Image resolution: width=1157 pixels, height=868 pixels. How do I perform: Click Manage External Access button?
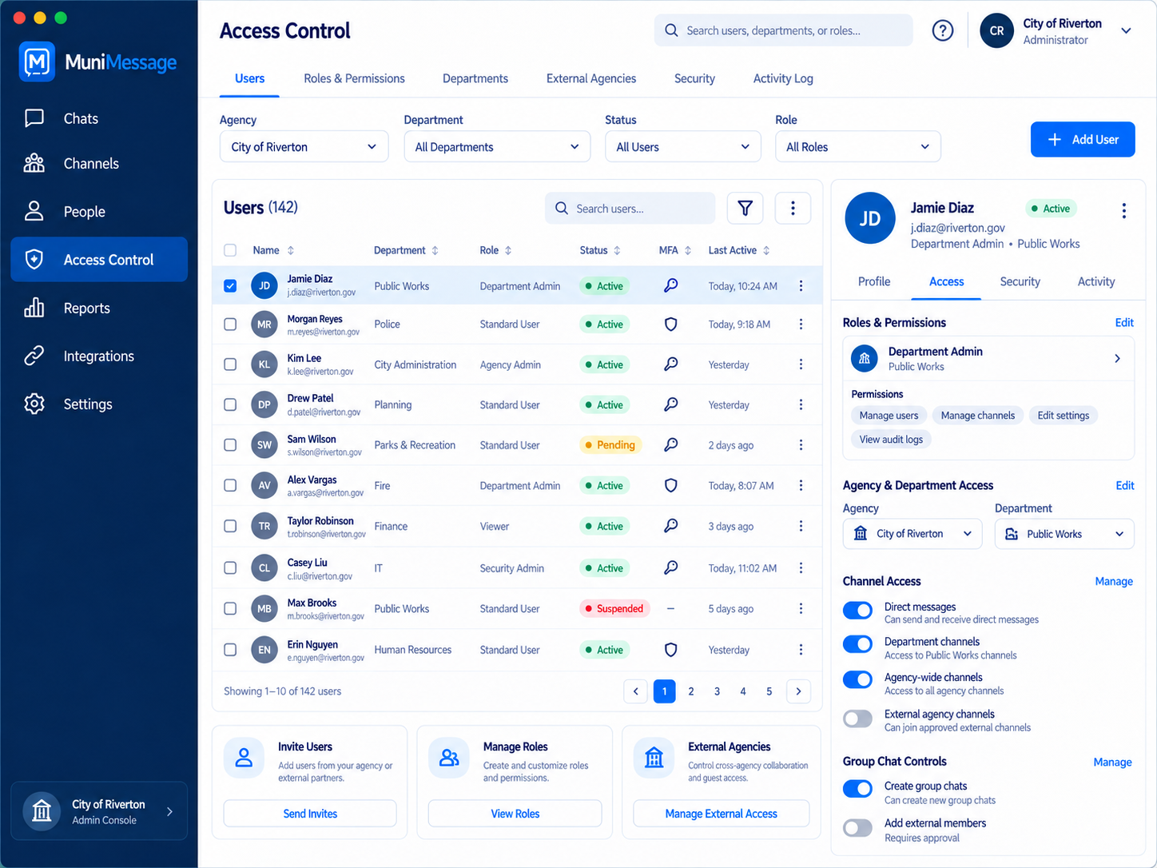pyautogui.click(x=721, y=814)
